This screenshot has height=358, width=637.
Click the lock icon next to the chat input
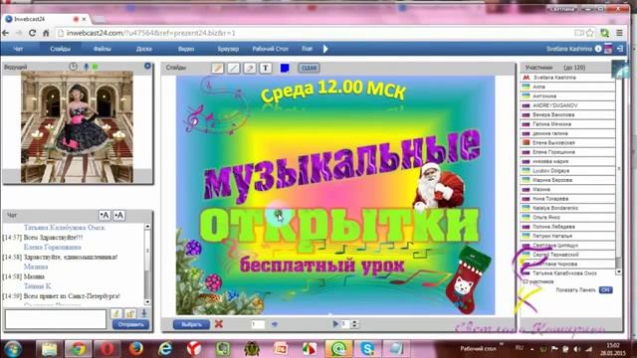click(x=130, y=313)
